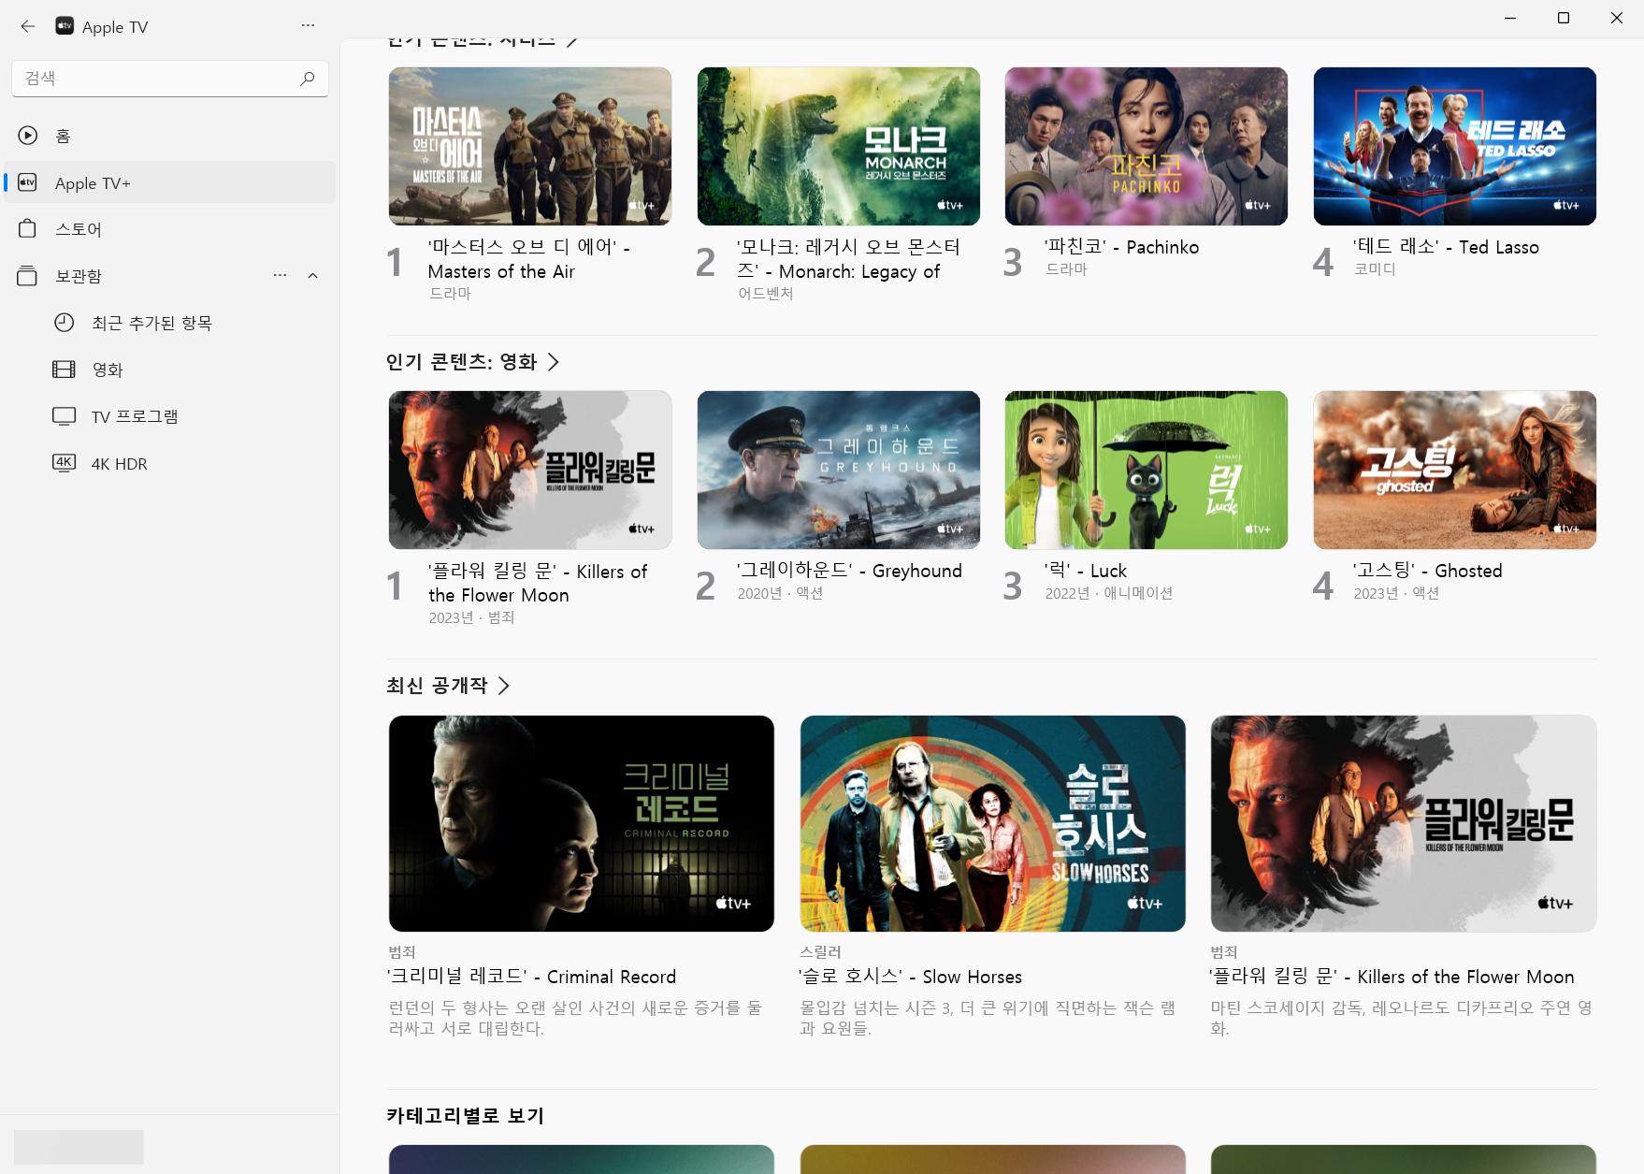Click the Apple TV app logo icon
The height and width of the screenshot is (1174, 1644).
[65, 26]
